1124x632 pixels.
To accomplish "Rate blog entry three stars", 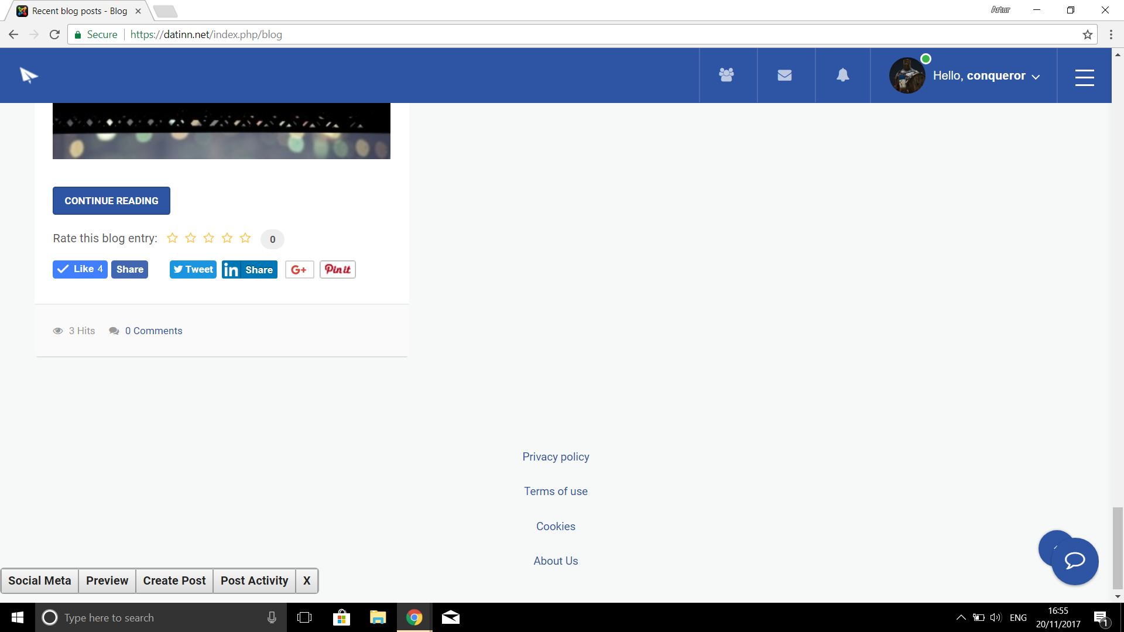I will point(208,238).
